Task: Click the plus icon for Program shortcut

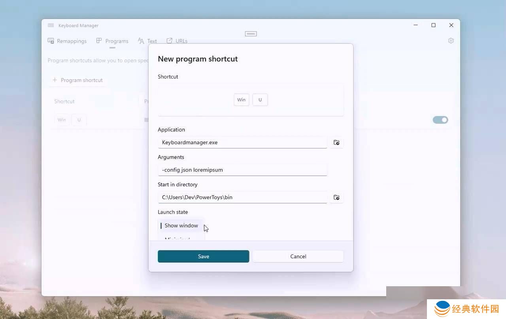Action: pos(55,80)
